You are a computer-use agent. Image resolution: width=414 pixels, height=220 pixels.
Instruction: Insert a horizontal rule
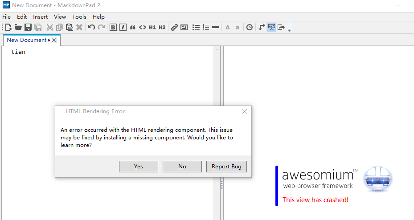click(x=216, y=27)
